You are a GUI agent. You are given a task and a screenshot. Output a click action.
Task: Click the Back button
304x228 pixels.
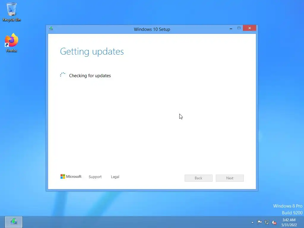click(198, 178)
